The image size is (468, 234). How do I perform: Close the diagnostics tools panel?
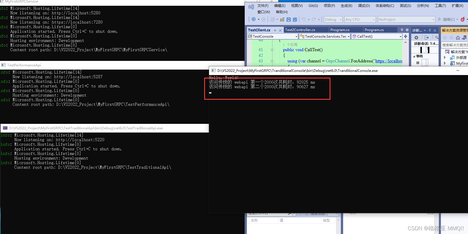point(435,30)
